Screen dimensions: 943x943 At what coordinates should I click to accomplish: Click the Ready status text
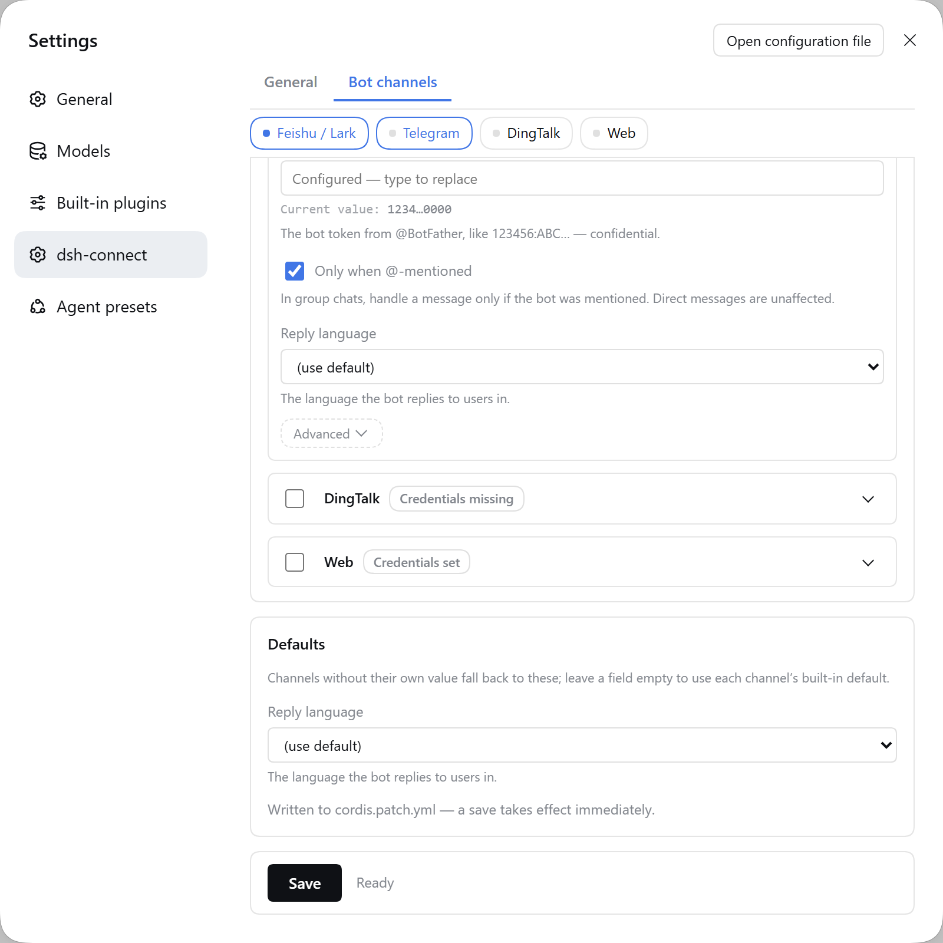pos(375,883)
